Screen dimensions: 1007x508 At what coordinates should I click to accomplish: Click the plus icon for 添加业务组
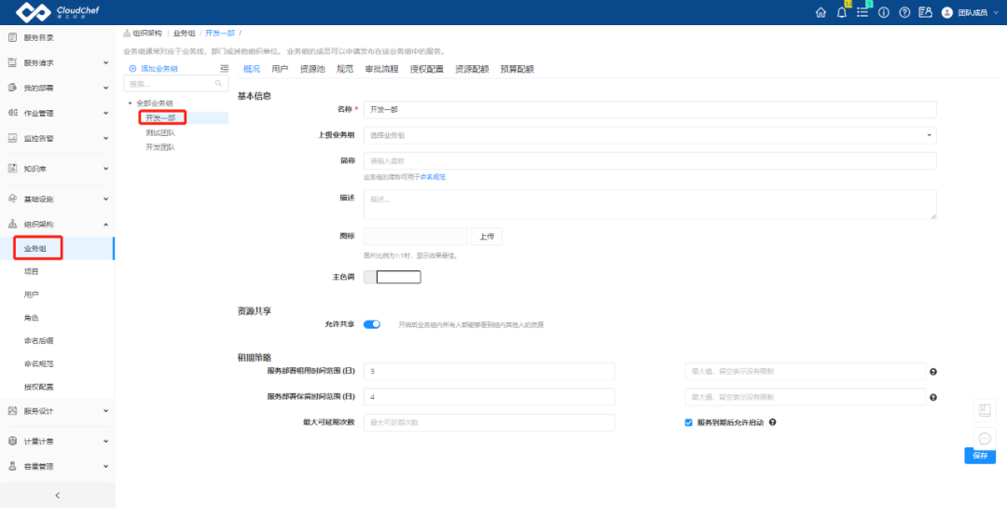pos(133,69)
